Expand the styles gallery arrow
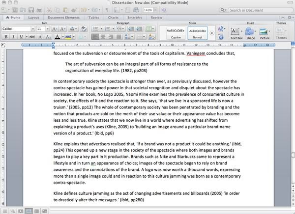 212,33
